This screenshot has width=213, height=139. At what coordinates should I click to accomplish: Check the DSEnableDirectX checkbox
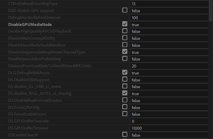tap(125, 134)
